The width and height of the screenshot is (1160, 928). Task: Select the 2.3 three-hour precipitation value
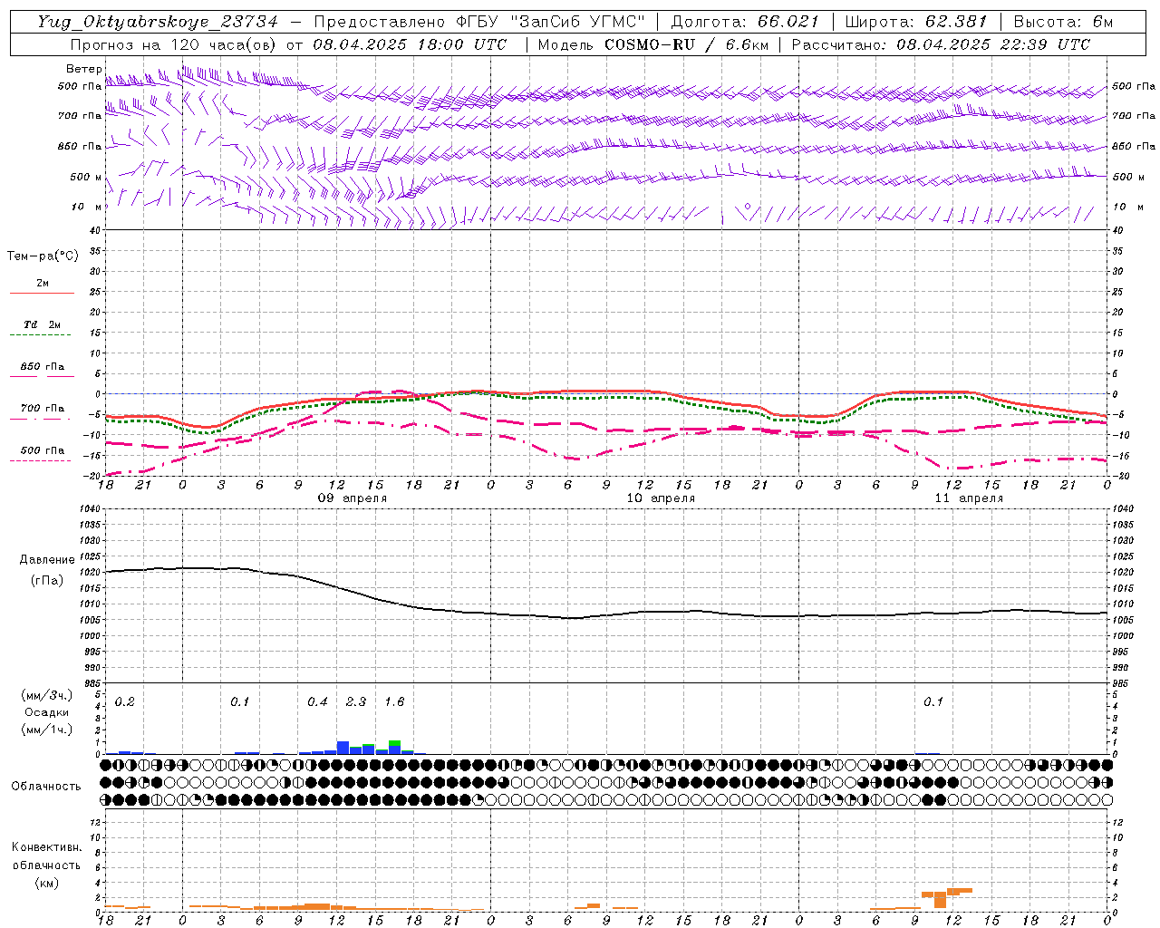[356, 701]
